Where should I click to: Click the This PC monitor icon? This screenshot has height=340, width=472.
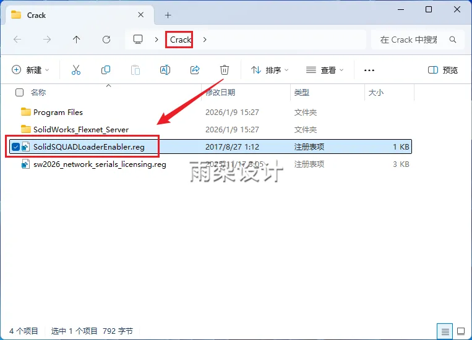click(138, 40)
